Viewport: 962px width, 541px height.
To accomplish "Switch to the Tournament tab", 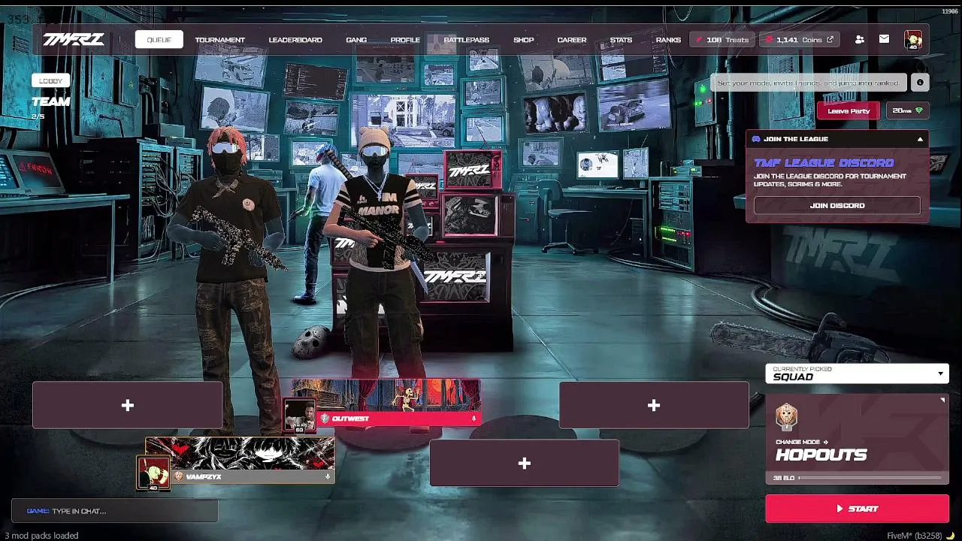I will click(220, 40).
